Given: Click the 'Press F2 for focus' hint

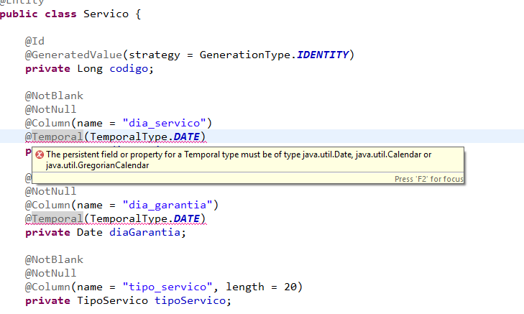Looking at the screenshot, I should pyautogui.click(x=428, y=179).
